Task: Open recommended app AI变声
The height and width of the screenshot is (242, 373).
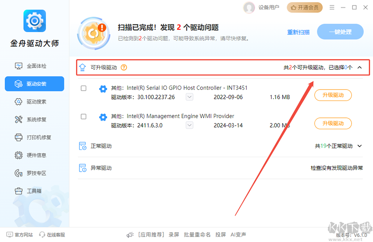Action: coord(238,235)
